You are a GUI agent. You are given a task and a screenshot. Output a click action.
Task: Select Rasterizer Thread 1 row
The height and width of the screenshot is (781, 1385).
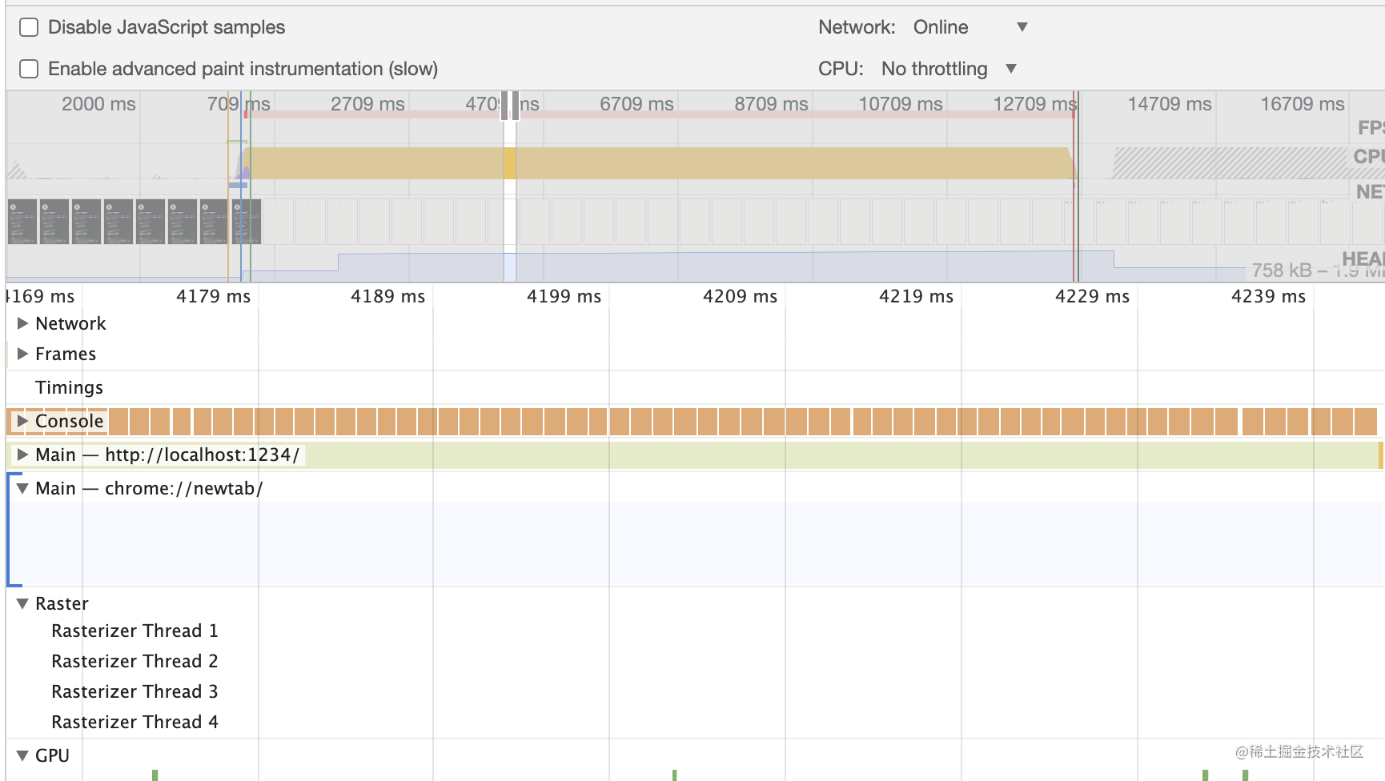click(134, 631)
